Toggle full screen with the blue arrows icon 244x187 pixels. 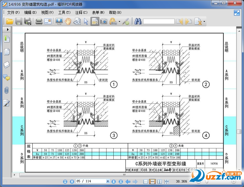click(237, 13)
